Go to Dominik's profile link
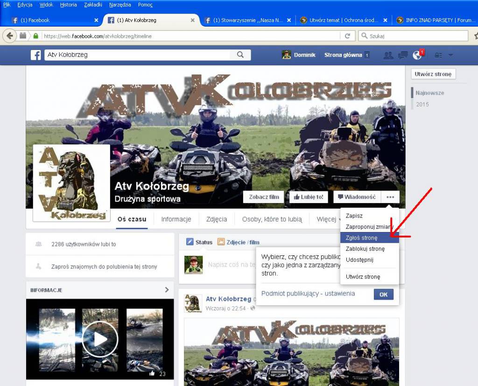 tap(304, 55)
